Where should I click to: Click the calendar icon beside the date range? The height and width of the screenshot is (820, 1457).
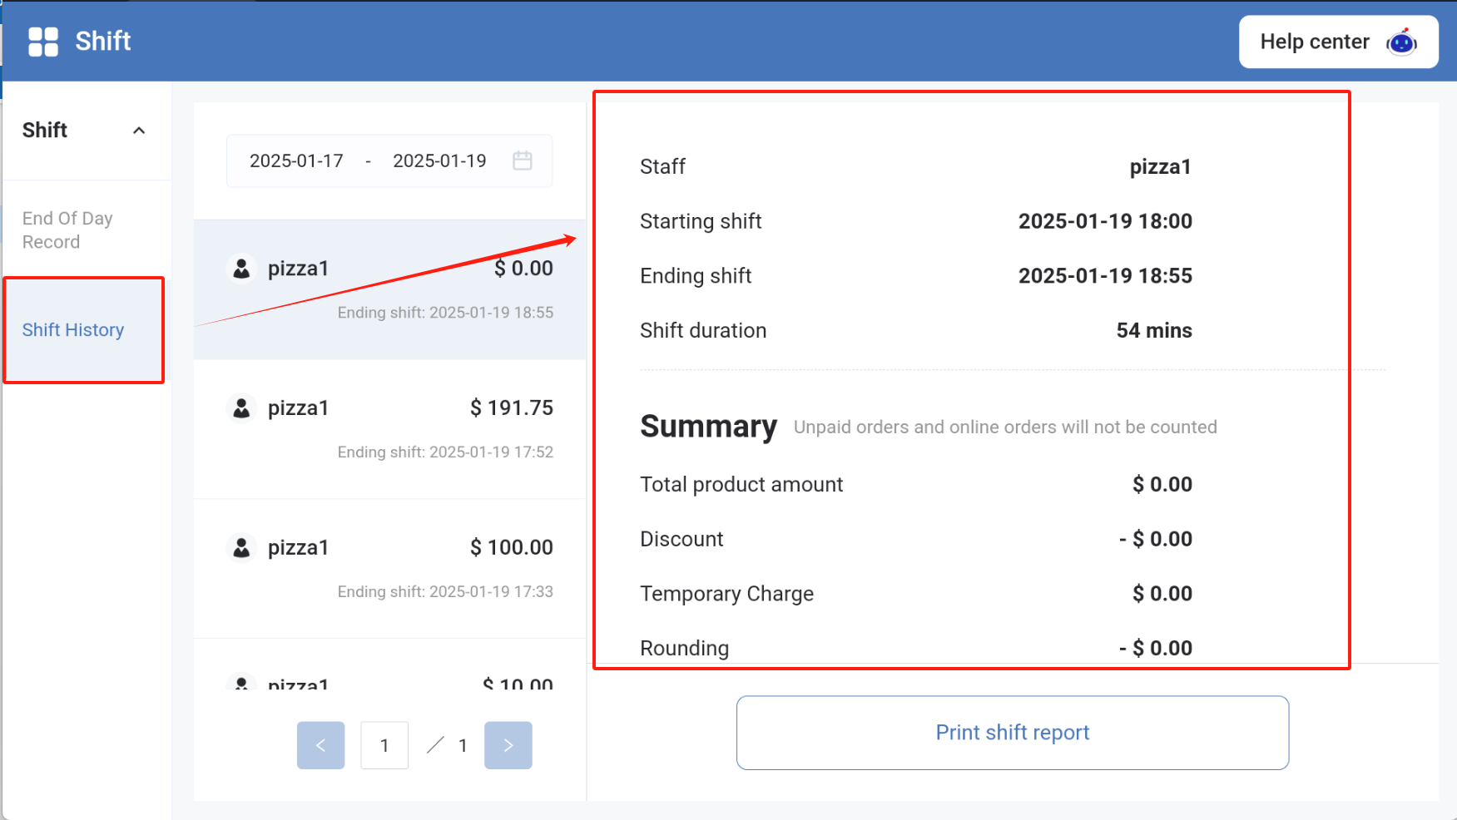(523, 161)
